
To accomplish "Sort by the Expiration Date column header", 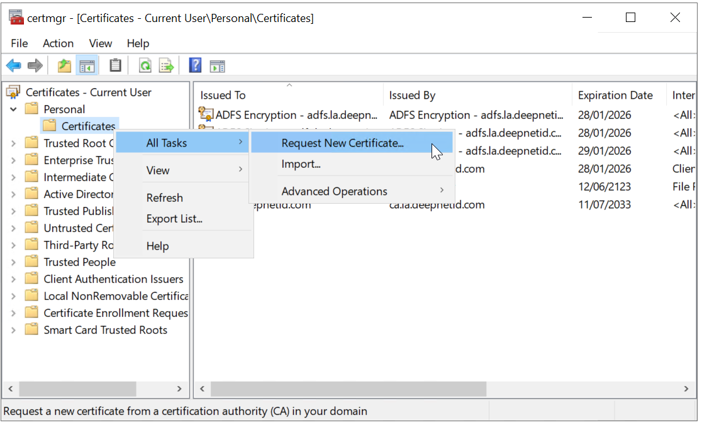I will [615, 96].
